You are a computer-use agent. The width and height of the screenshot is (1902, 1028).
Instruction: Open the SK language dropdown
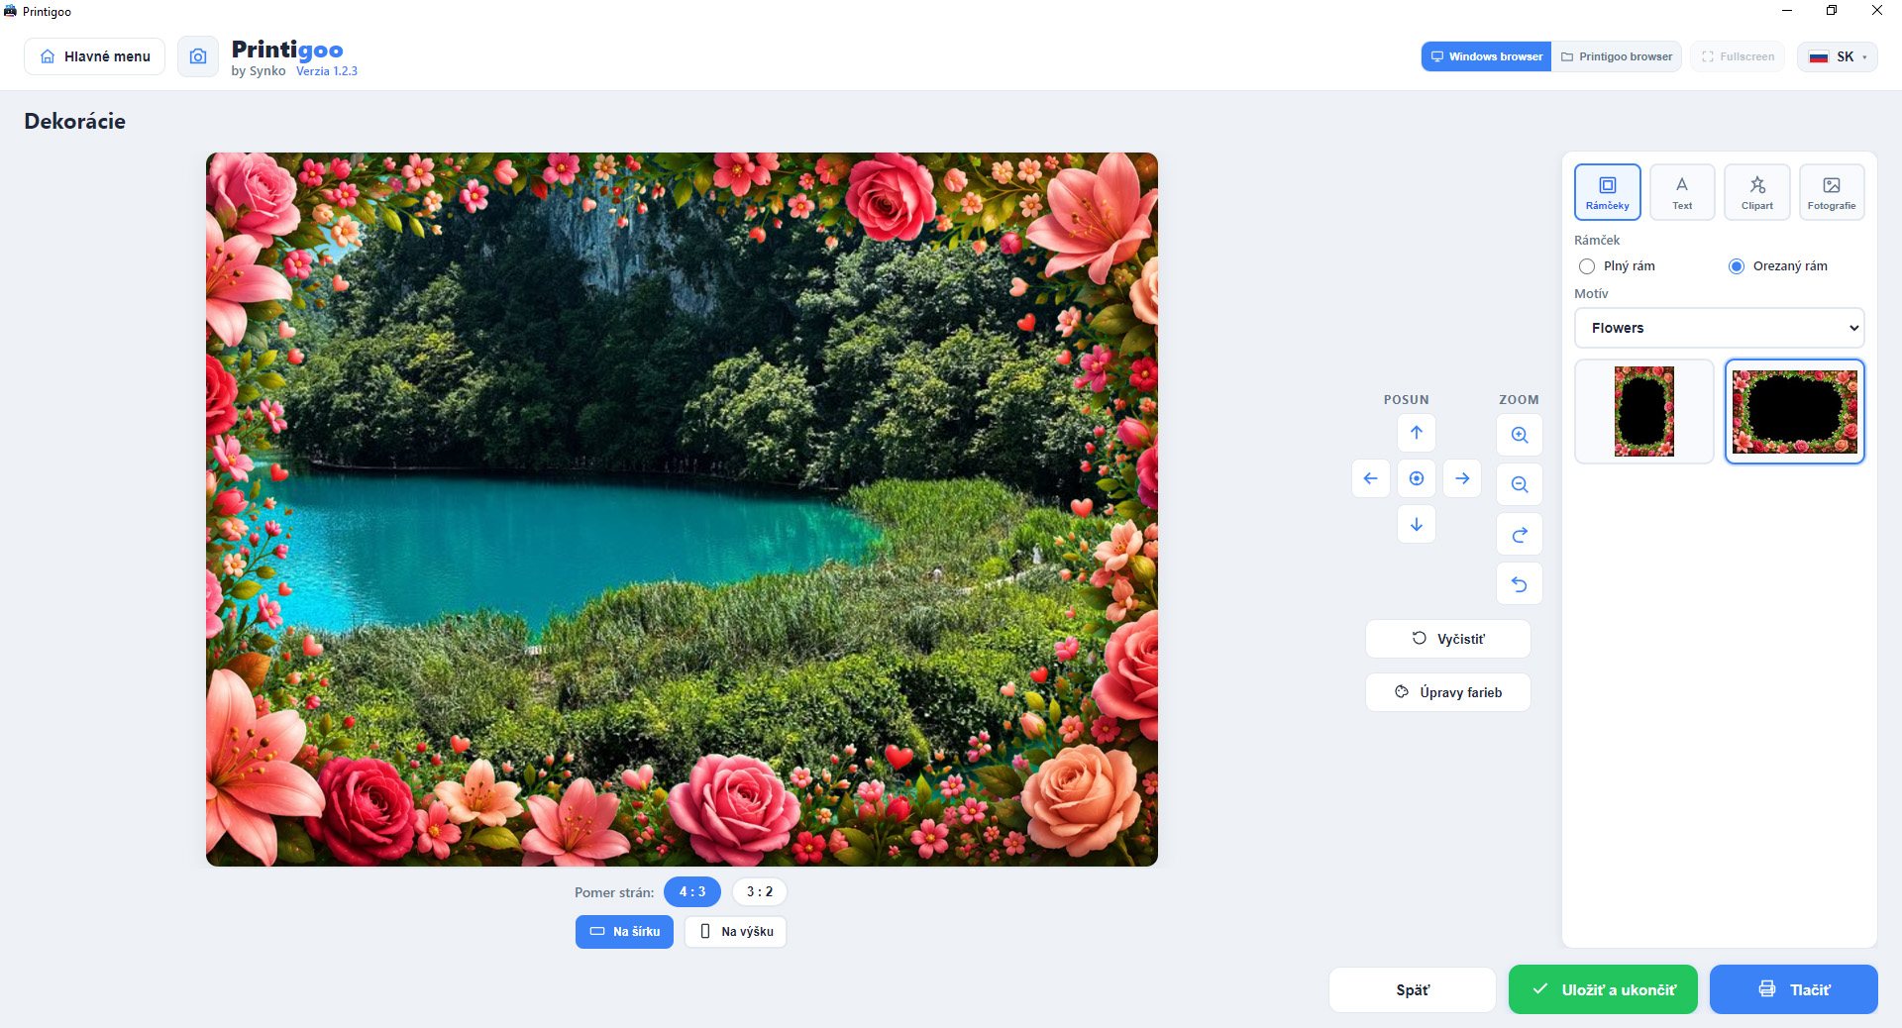pos(1838,56)
